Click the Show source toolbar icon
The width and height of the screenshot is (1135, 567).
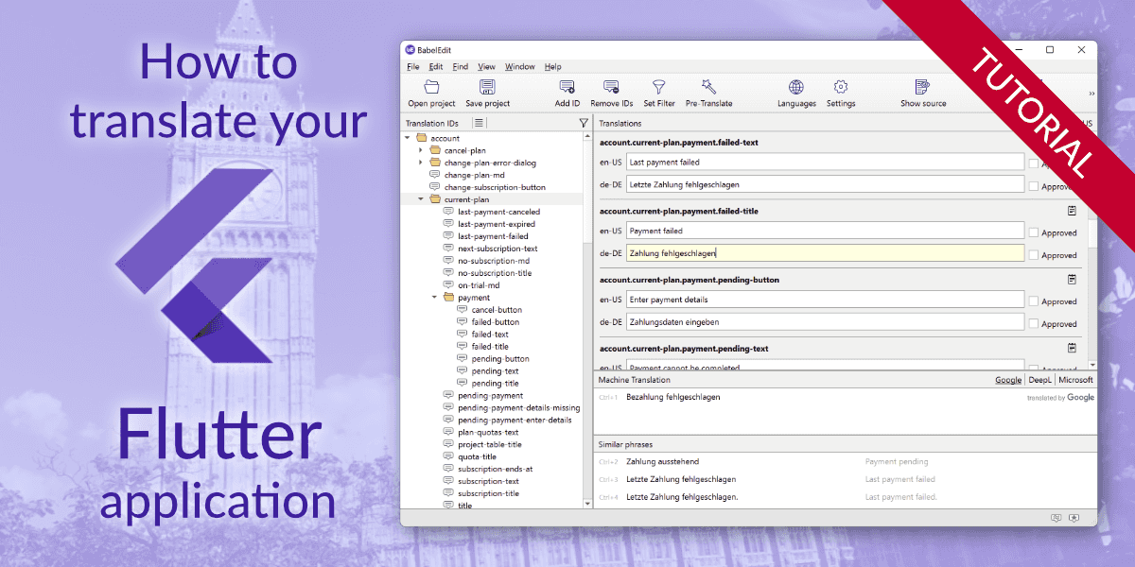922,87
